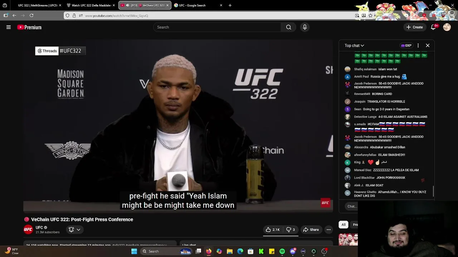Open Copilot from the taskbar
This screenshot has height=257, width=458.
[x=219, y=251]
